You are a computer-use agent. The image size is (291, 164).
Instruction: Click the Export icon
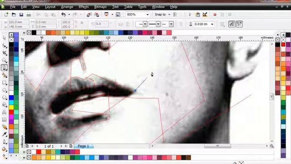pos(97,15)
